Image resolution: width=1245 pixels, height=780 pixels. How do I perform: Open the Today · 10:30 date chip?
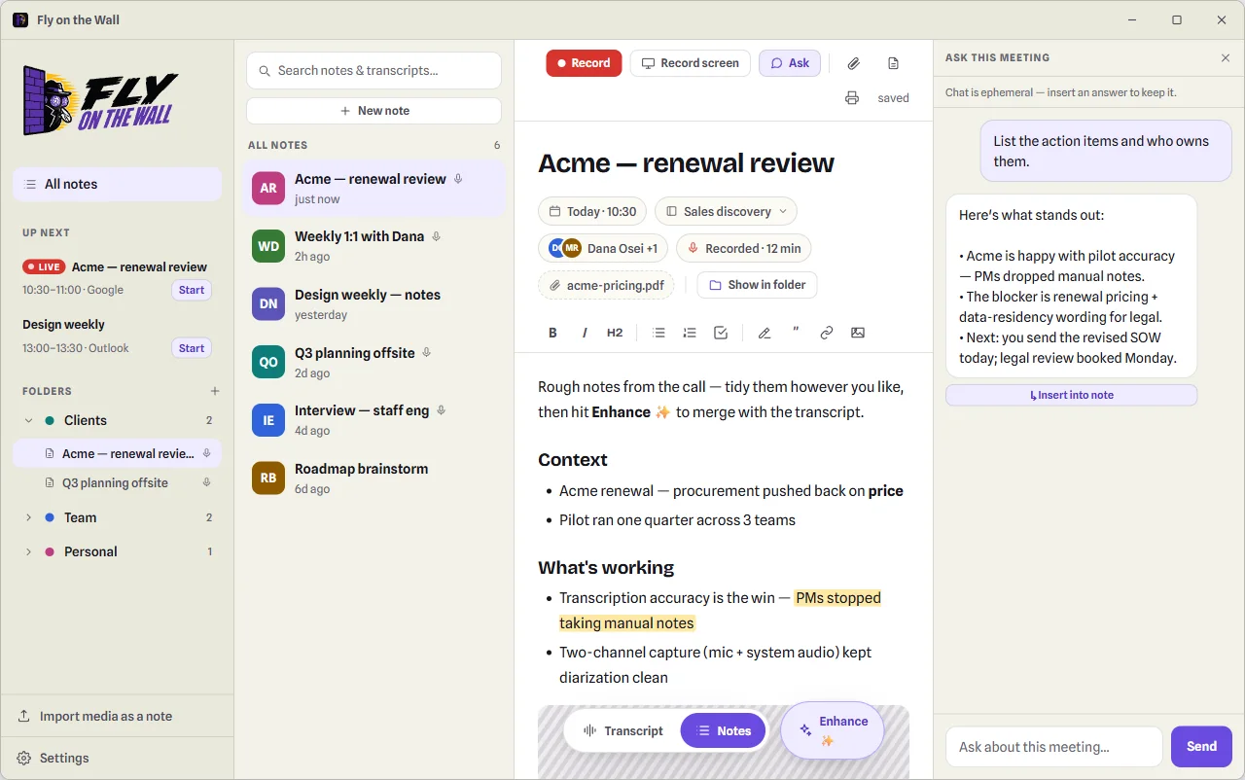tap(592, 211)
